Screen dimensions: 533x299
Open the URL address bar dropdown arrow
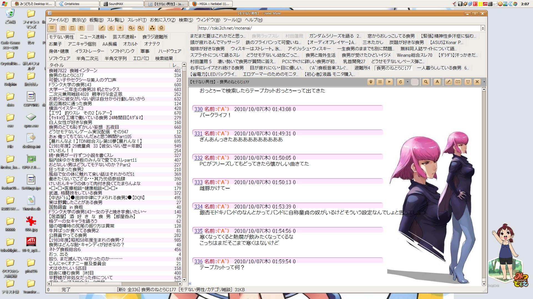click(483, 28)
